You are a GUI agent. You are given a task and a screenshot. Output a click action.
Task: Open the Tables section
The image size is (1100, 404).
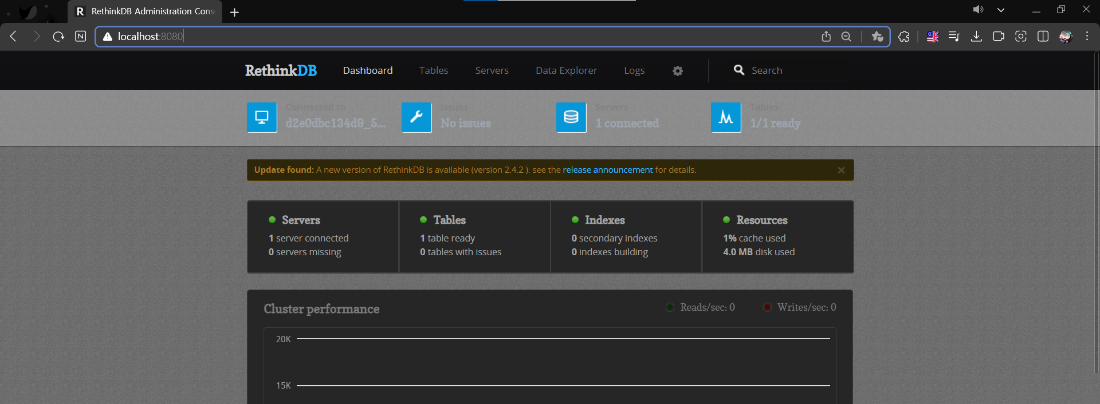[434, 70]
